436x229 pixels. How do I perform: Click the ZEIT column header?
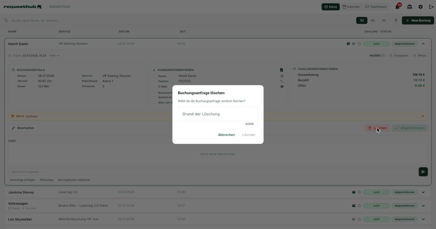182,32
